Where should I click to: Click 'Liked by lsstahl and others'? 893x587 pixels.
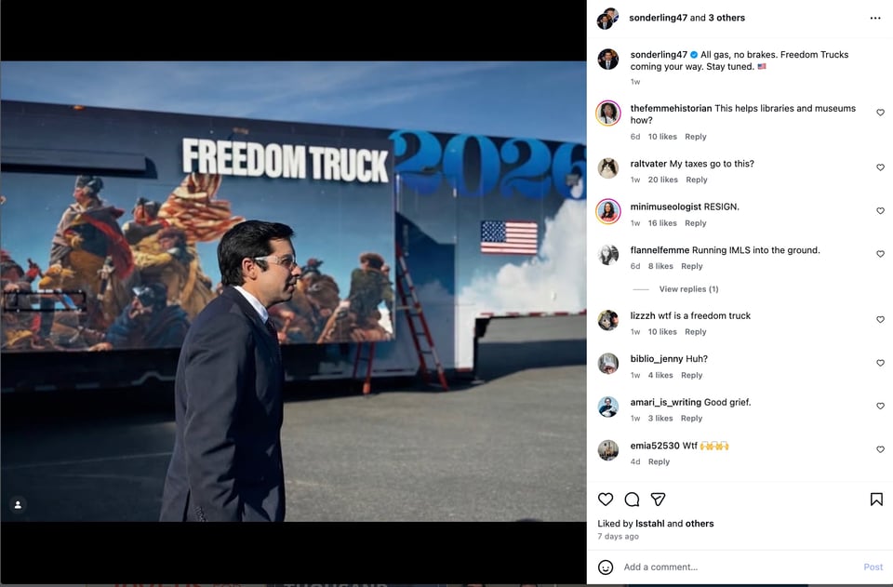pos(654,523)
